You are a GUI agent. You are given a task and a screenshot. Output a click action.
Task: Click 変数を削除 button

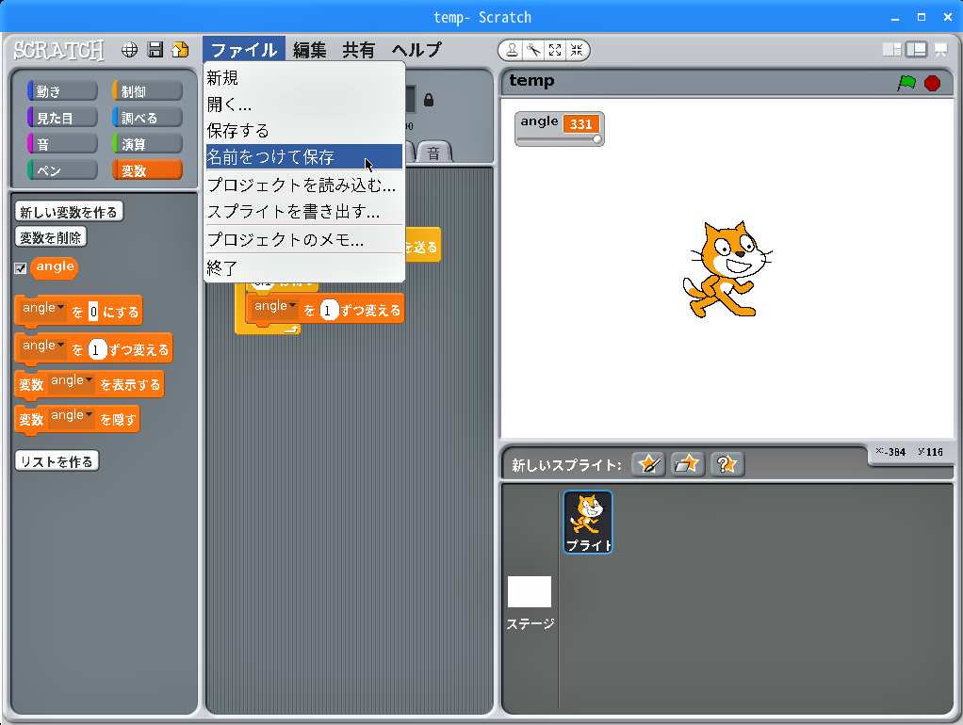point(50,237)
